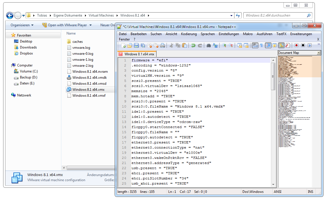The height and width of the screenshot is (200, 326).
Task: Click the Save All icon in the toolbar
Action: coord(143,45)
